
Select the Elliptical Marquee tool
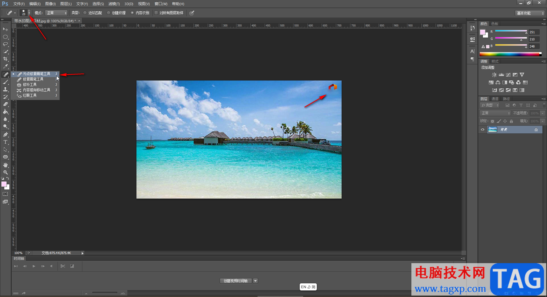click(x=5, y=37)
